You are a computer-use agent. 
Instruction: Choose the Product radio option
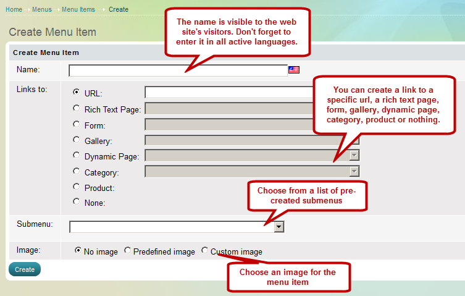[77, 187]
